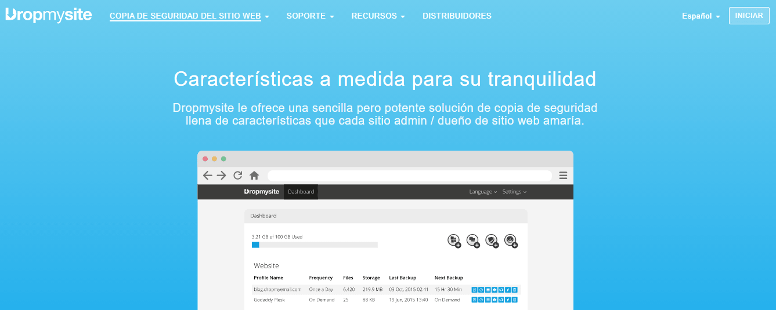Viewport: 776px width, 310px height.
Task: Go to the Distribuidores page
Action: coord(457,16)
